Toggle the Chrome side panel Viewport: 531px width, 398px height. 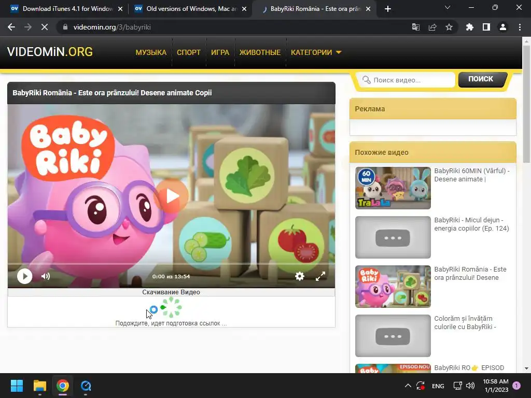(486, 27)
